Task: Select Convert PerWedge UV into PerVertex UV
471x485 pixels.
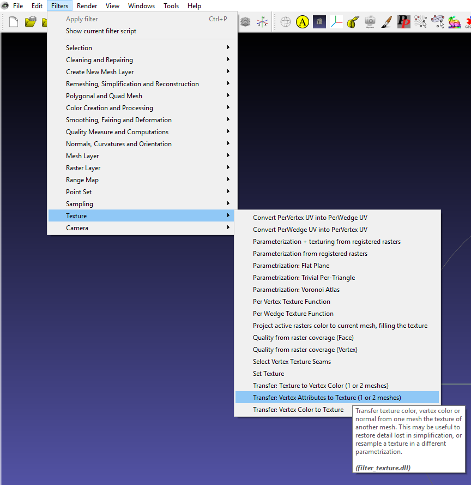Action: (x=337, y=230)
